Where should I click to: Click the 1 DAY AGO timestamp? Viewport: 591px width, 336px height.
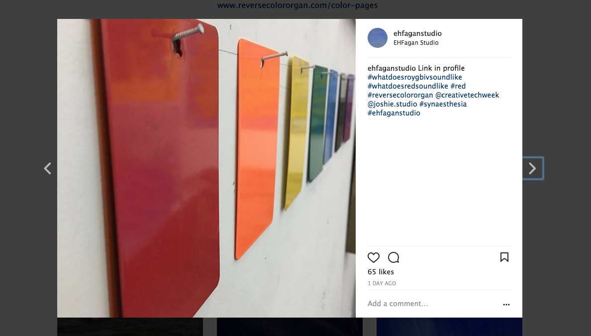pos(382,283)
